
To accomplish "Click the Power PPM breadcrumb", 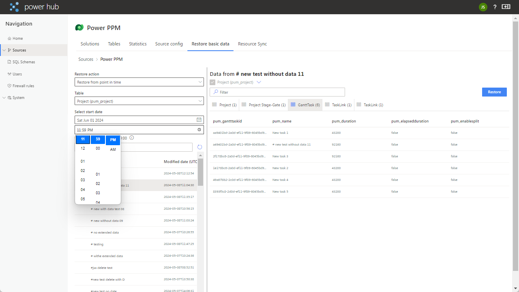I will click(x=112, y=59).
